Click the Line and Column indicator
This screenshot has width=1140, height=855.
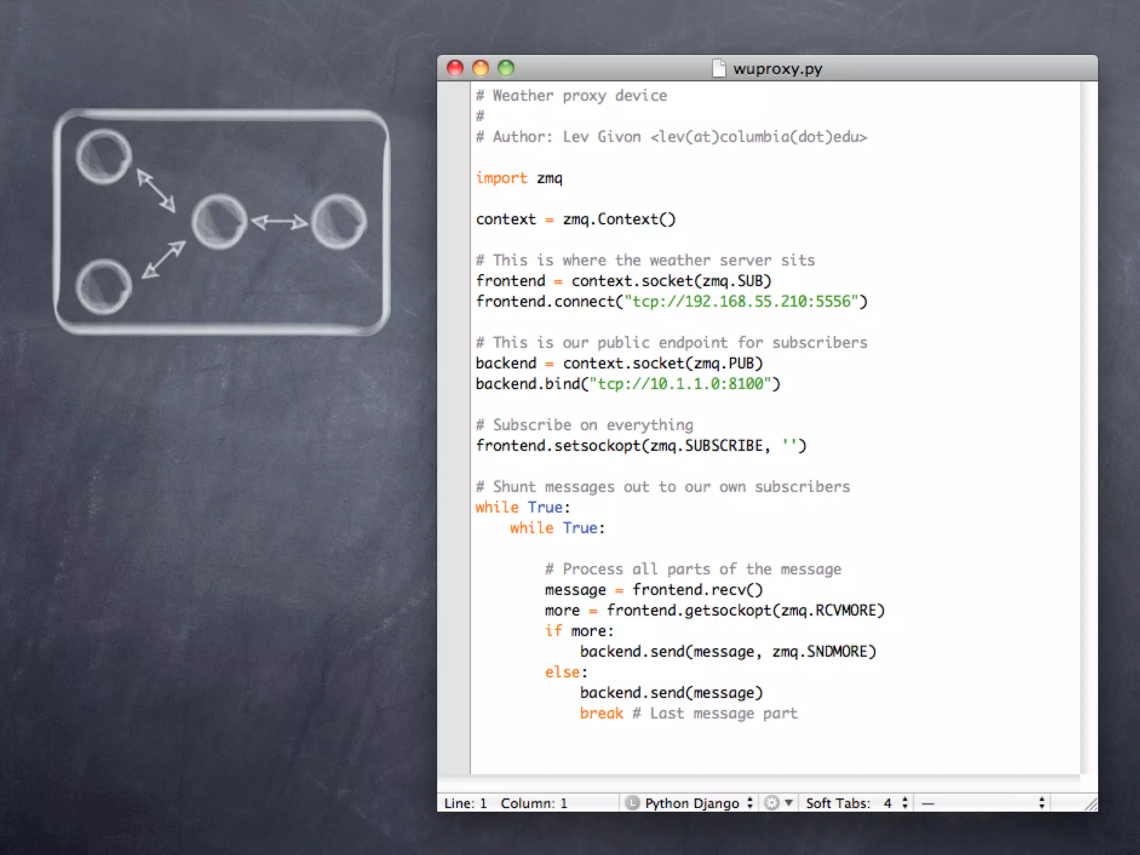pos(505,803)
